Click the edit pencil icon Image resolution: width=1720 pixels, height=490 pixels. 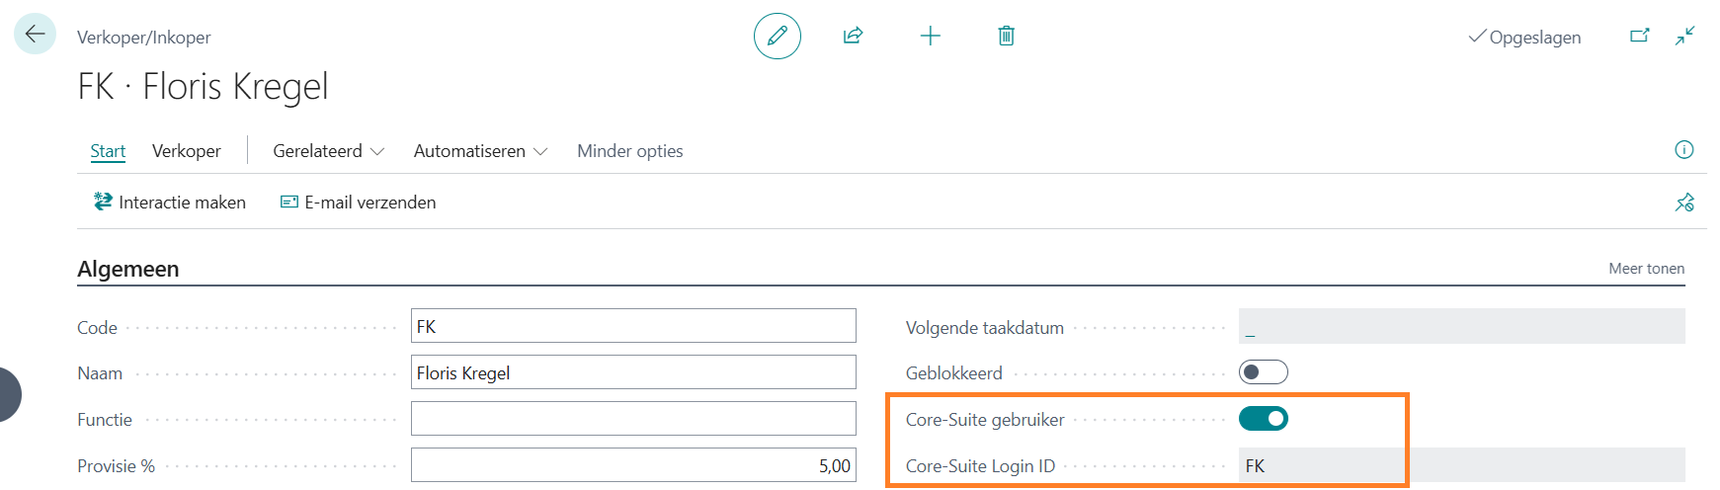point(778,37)
